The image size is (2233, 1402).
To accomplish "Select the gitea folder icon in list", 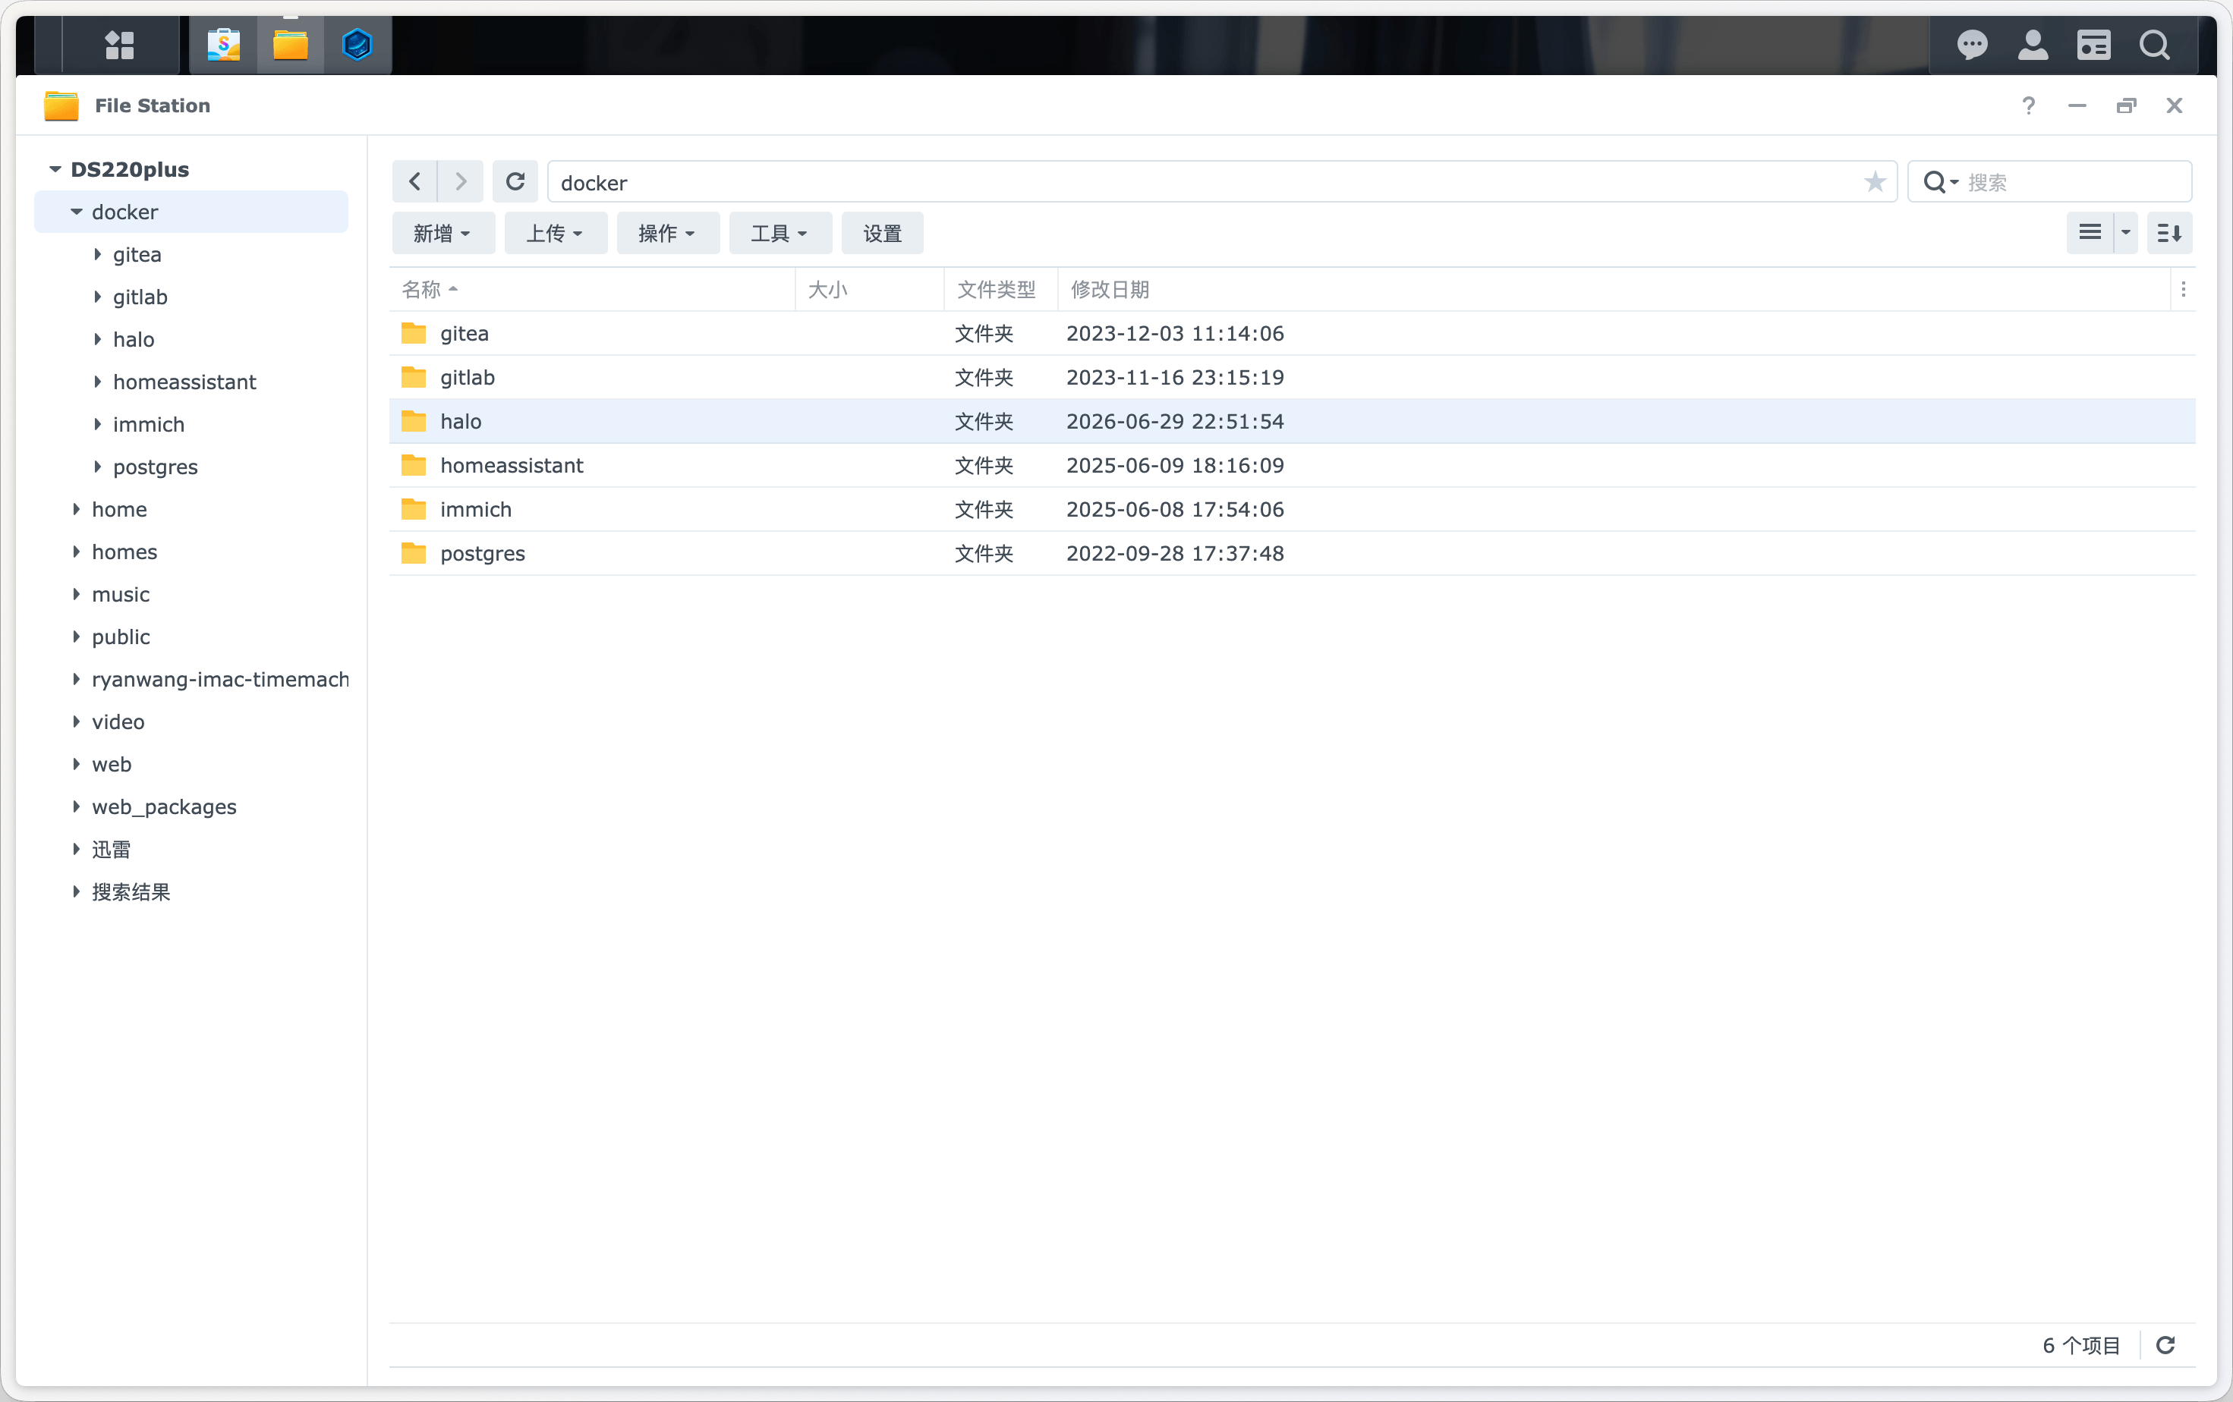I will click(414, 334).
